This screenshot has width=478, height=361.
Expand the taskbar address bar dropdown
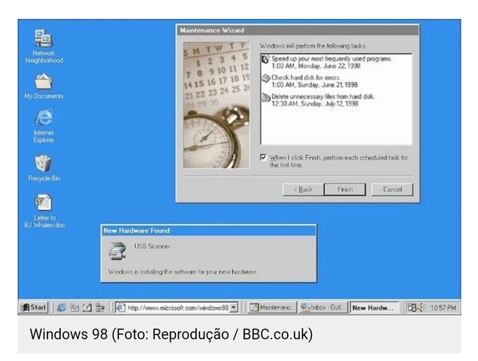pos(234,308)
